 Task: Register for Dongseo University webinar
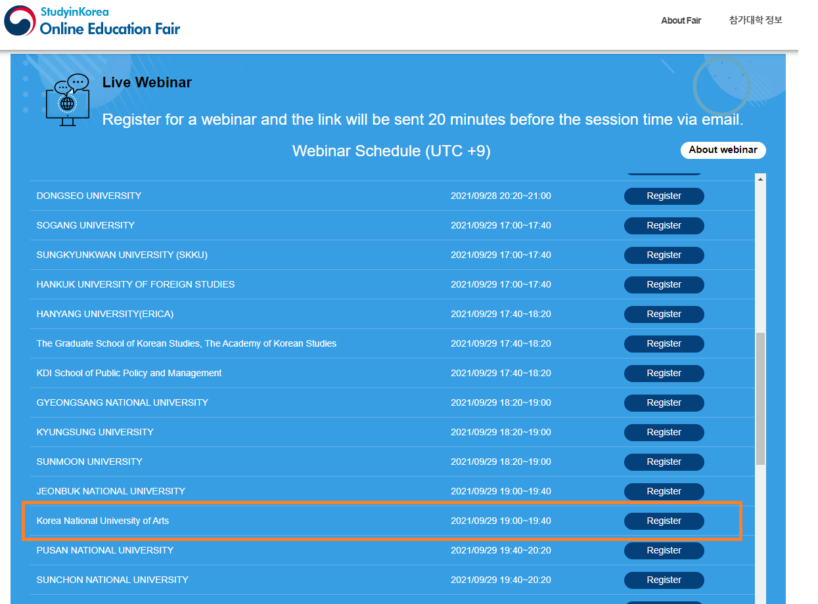(664, 196)
